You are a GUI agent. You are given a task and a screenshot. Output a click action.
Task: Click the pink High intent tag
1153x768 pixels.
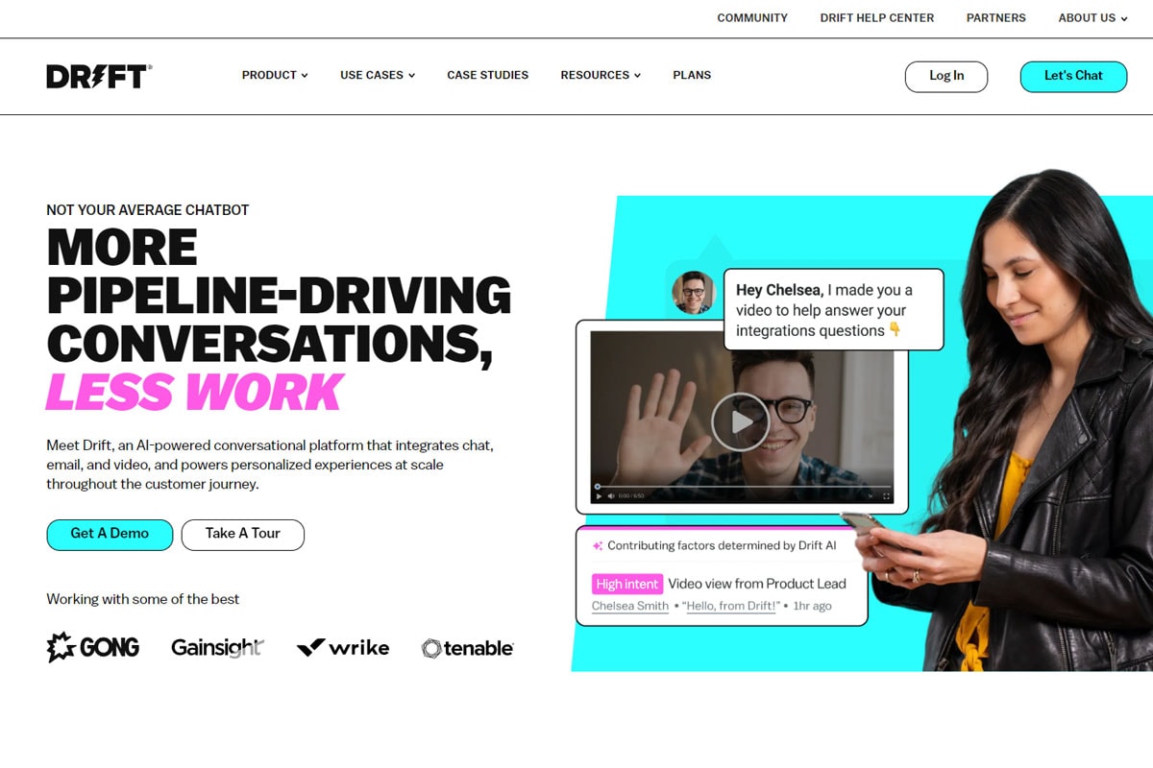pos(627,584)
